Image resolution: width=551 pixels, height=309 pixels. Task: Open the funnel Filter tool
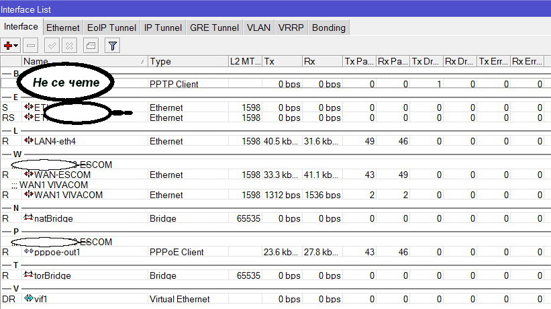tap(112, 46)
